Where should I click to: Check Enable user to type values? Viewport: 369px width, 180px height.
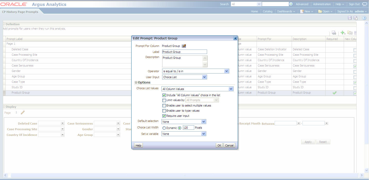coord(164,111)
